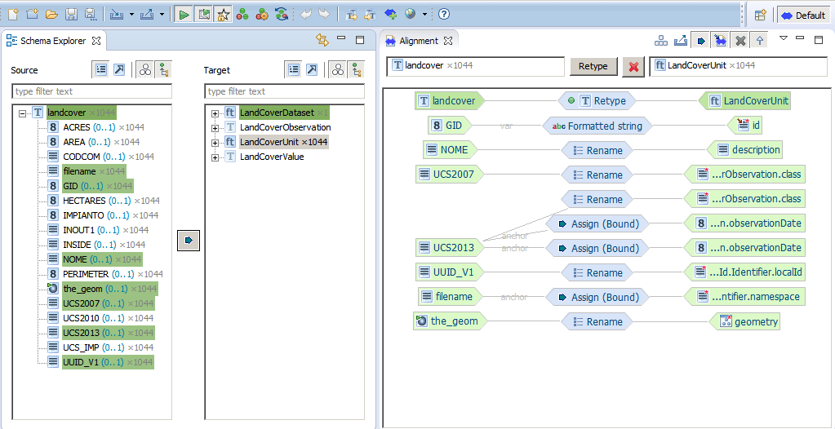
Task: Click the LandCoverUnit ×1044 target type field
Action: (x=740, y=66)
